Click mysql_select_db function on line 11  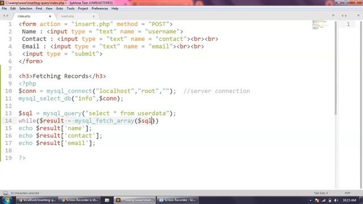(x=45, y=98)
